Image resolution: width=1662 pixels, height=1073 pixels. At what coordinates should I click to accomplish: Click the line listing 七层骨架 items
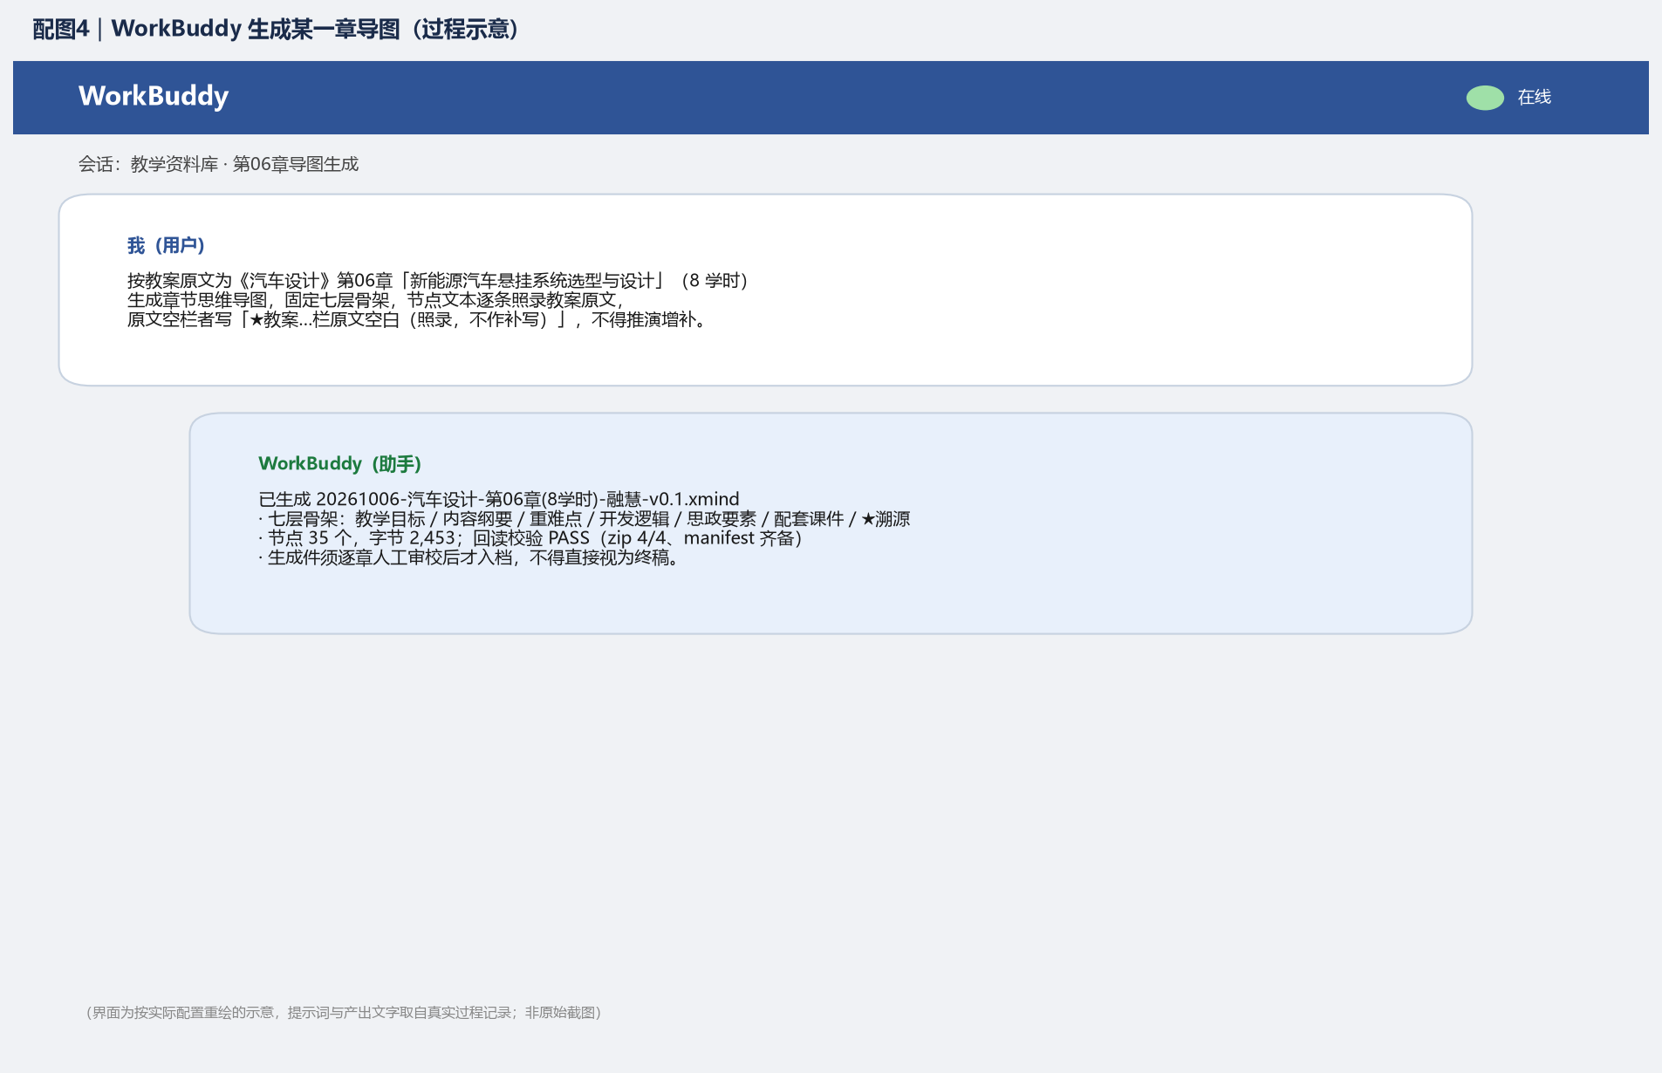[x=585, y=518]
